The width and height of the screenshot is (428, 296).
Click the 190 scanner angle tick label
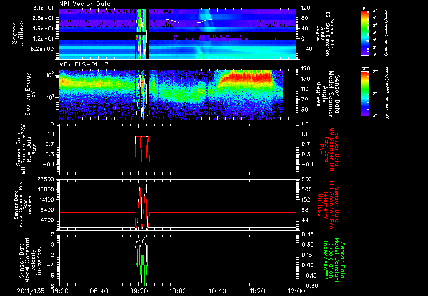tap(306, 68)
